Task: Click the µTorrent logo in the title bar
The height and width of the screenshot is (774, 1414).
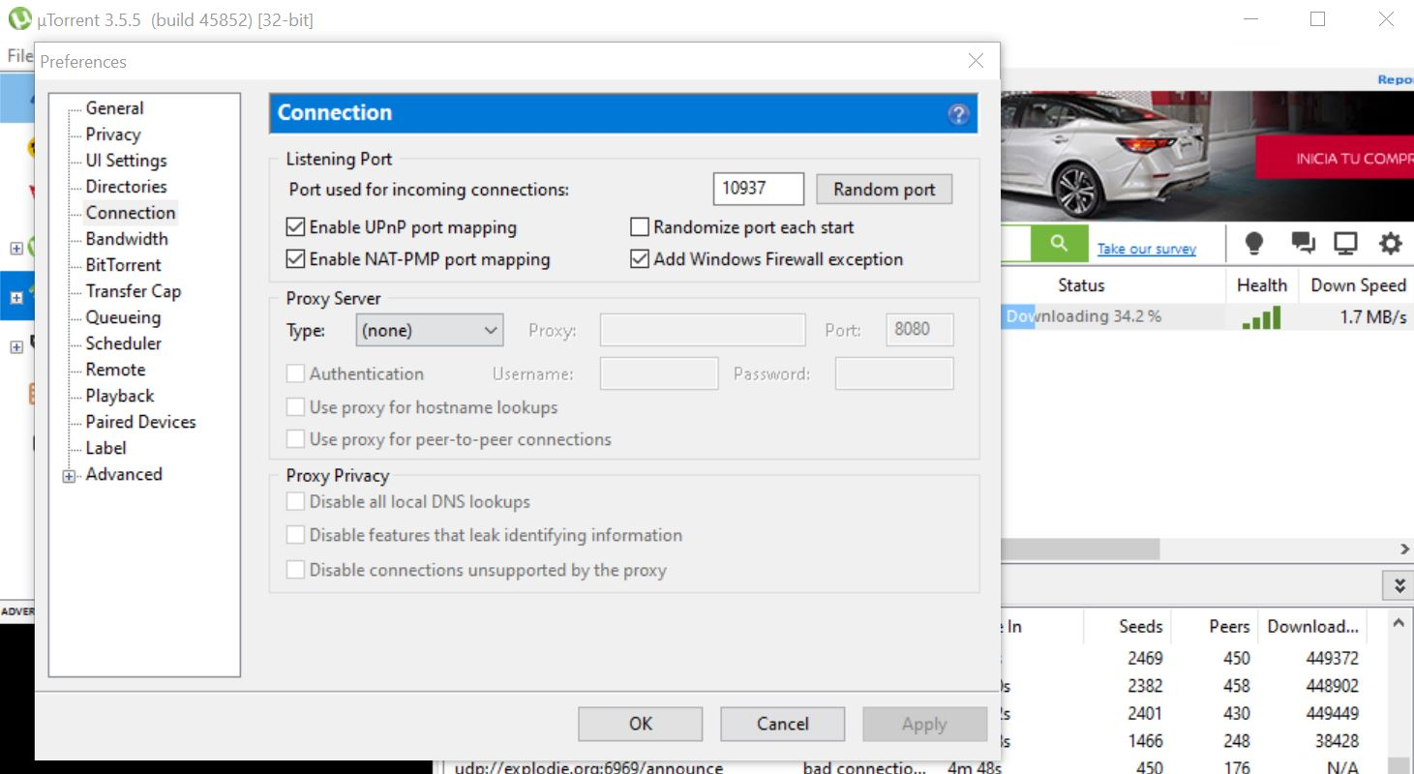Action: pyautogui.click(x=19, y=18)
